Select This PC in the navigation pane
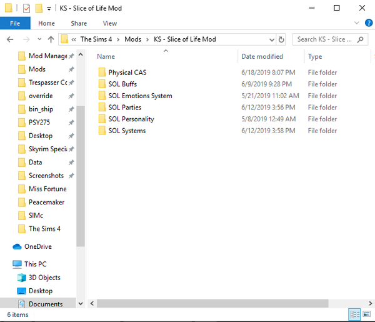Image resolution: width=375 pixels, height=322 pixels. pyautogui.click(x=36, y=264)
